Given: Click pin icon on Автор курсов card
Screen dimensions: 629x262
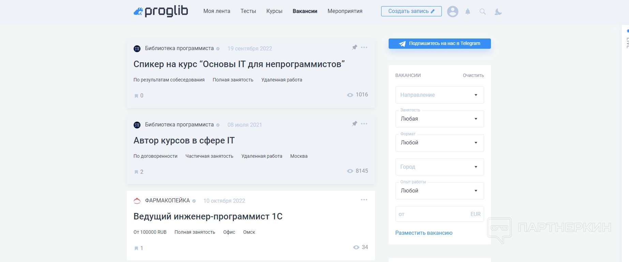Looking at the screenshot, I should pyautogui.click(x=355, y=124).
